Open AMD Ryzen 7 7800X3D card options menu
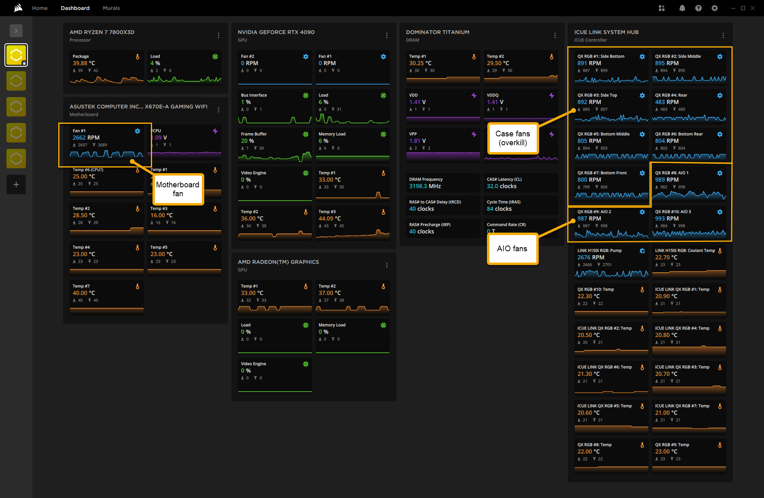 click(x=219, y=36)
